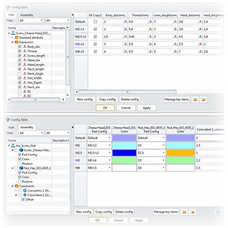
Task: Check Position checkbox under Nut_Hex_ISO_4035
Action: pyautogui.click(x=20, y=182)
